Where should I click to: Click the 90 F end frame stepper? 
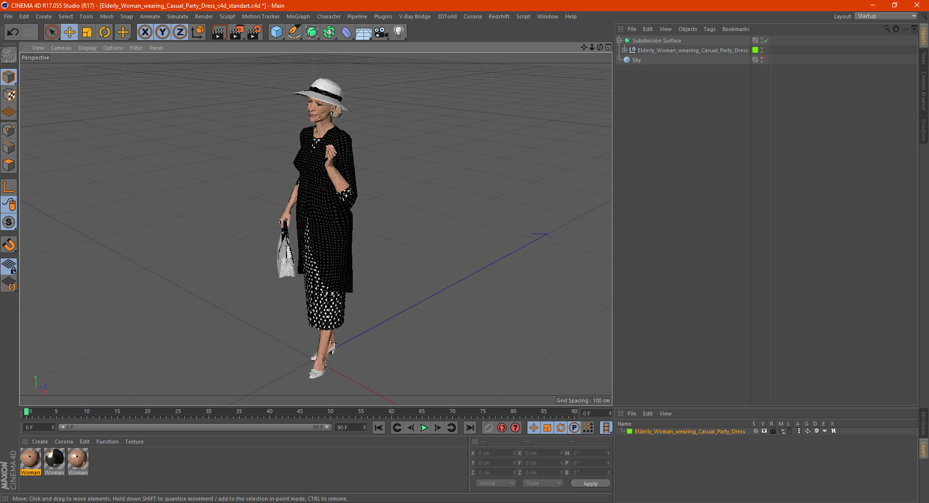pyautogui.click(x=364, y=428)
